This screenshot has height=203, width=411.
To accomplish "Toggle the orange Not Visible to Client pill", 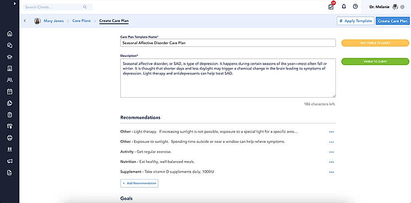I will [375, 43].
